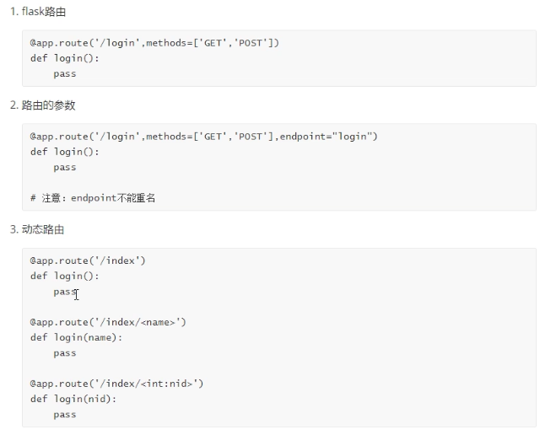The image size is (551, 435).
Task: Click "pass" in the first code block
Action: (64, 73)
